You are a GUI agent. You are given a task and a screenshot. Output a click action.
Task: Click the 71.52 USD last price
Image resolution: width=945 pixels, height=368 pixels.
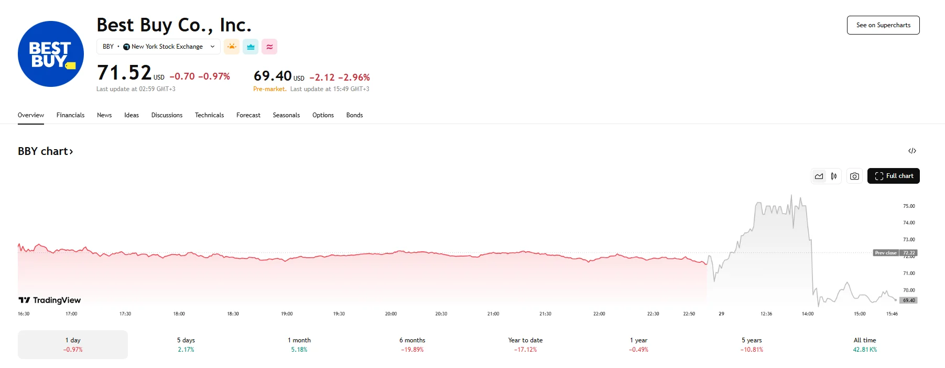click(x=131, y=73)
